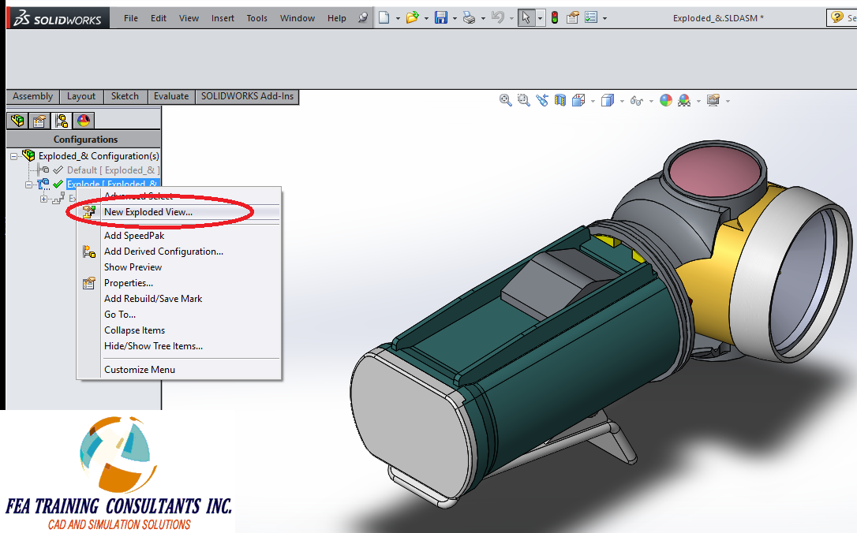
Task: Select Show Preview in the context menu
Action: [x=133, y=266]
